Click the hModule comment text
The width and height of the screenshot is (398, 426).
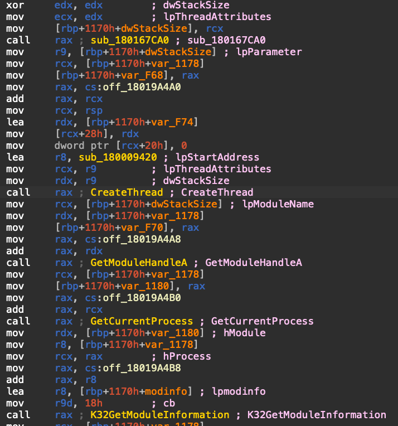[244, 333]
